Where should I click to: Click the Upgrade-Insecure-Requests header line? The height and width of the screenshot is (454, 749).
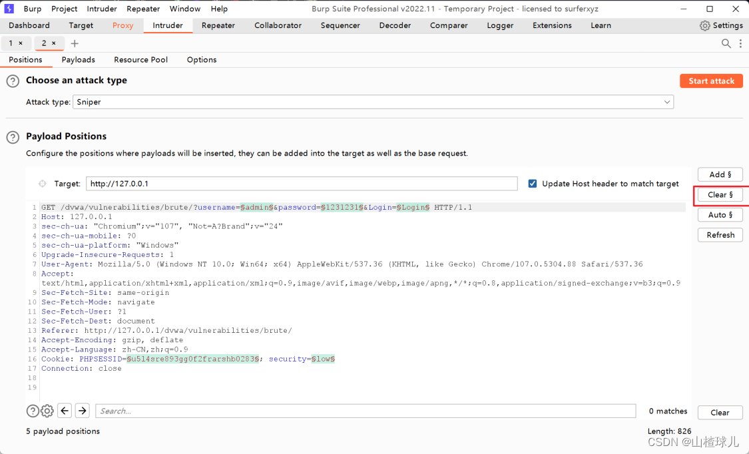coord(107,254)
